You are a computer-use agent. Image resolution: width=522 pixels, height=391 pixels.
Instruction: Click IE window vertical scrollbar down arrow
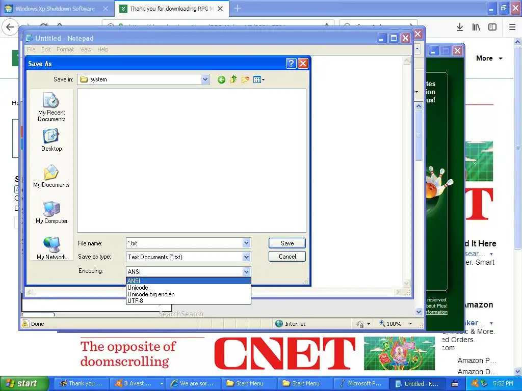click(419, 312)
